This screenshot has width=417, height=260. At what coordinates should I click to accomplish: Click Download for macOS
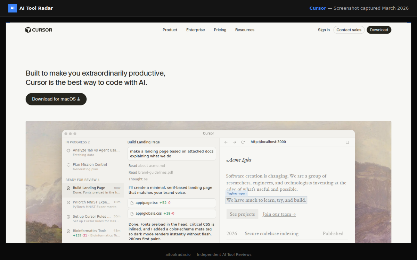click(x=56, y=99)
